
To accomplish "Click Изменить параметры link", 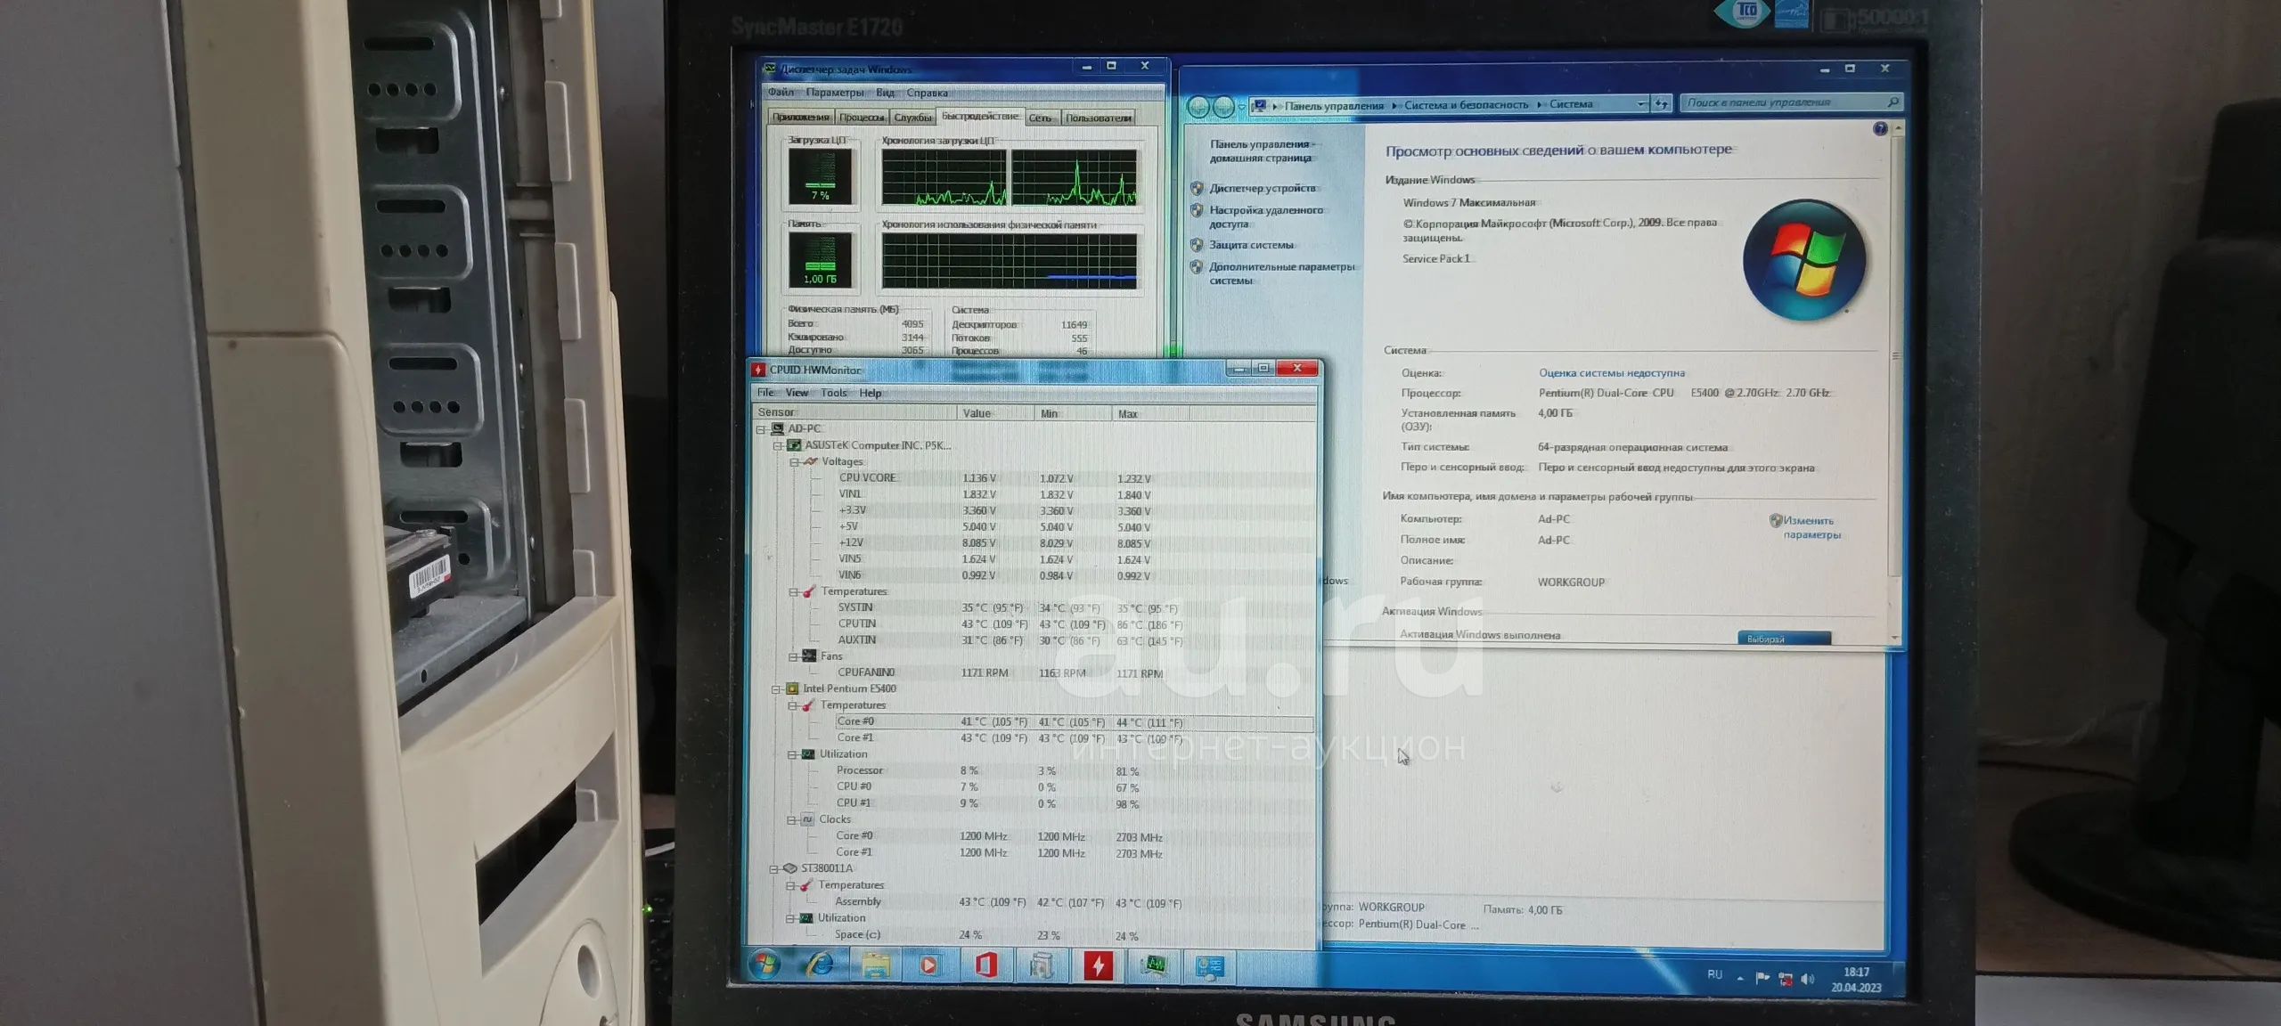I will point(1811,527).
